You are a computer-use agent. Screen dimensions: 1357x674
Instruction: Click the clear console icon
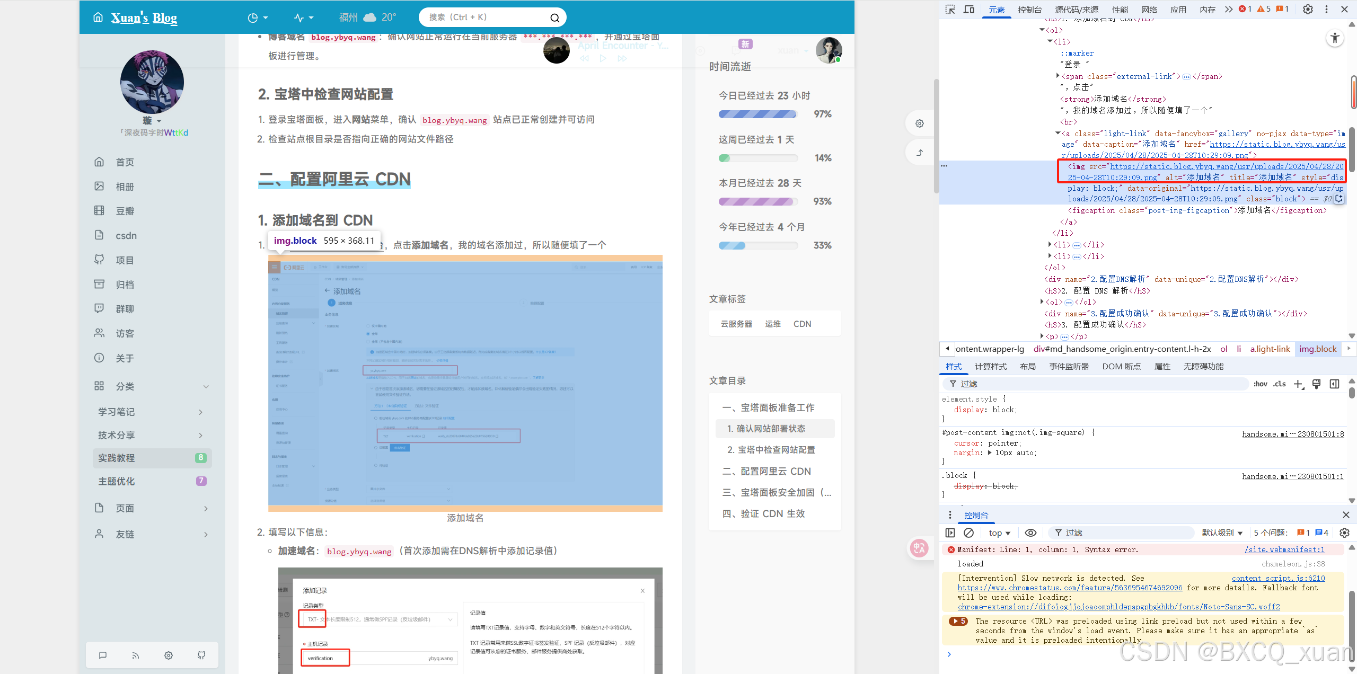[968, 533]
